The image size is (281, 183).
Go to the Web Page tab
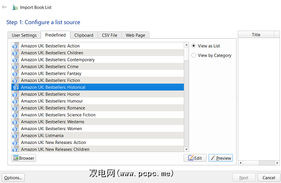[x=135, y=35]
